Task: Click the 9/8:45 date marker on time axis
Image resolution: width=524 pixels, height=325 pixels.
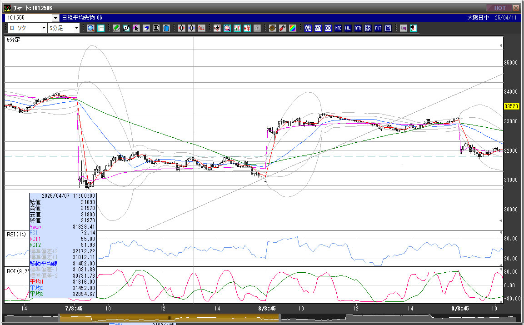Action: tap(460, 308)
